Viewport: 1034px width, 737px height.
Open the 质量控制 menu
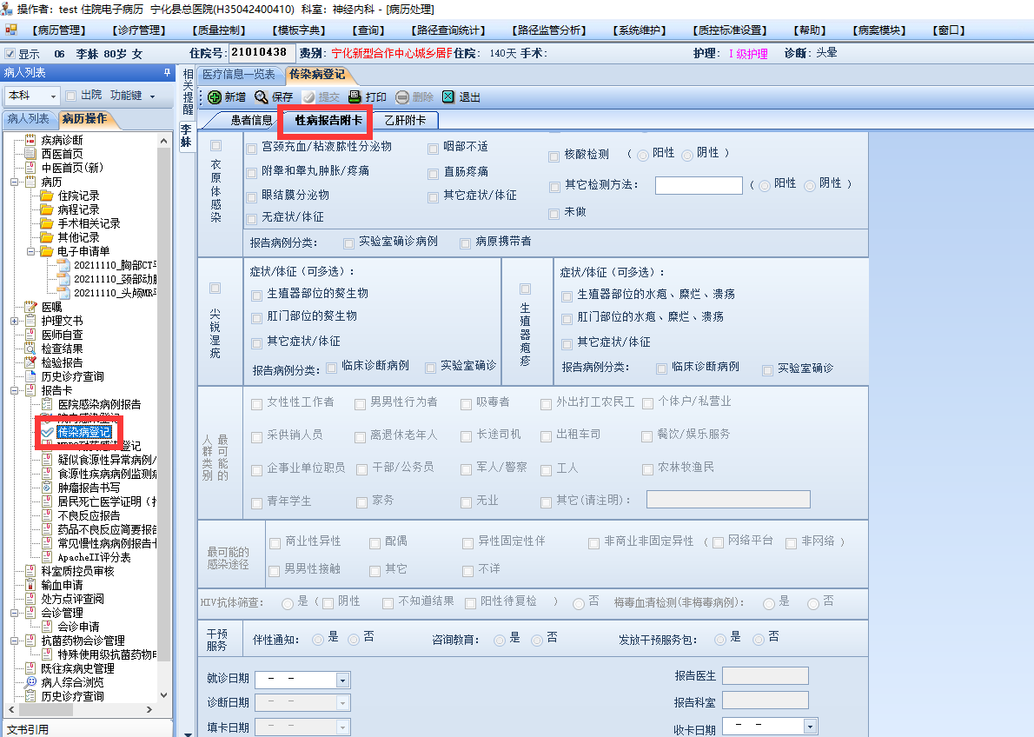click(x=219, y=30)
